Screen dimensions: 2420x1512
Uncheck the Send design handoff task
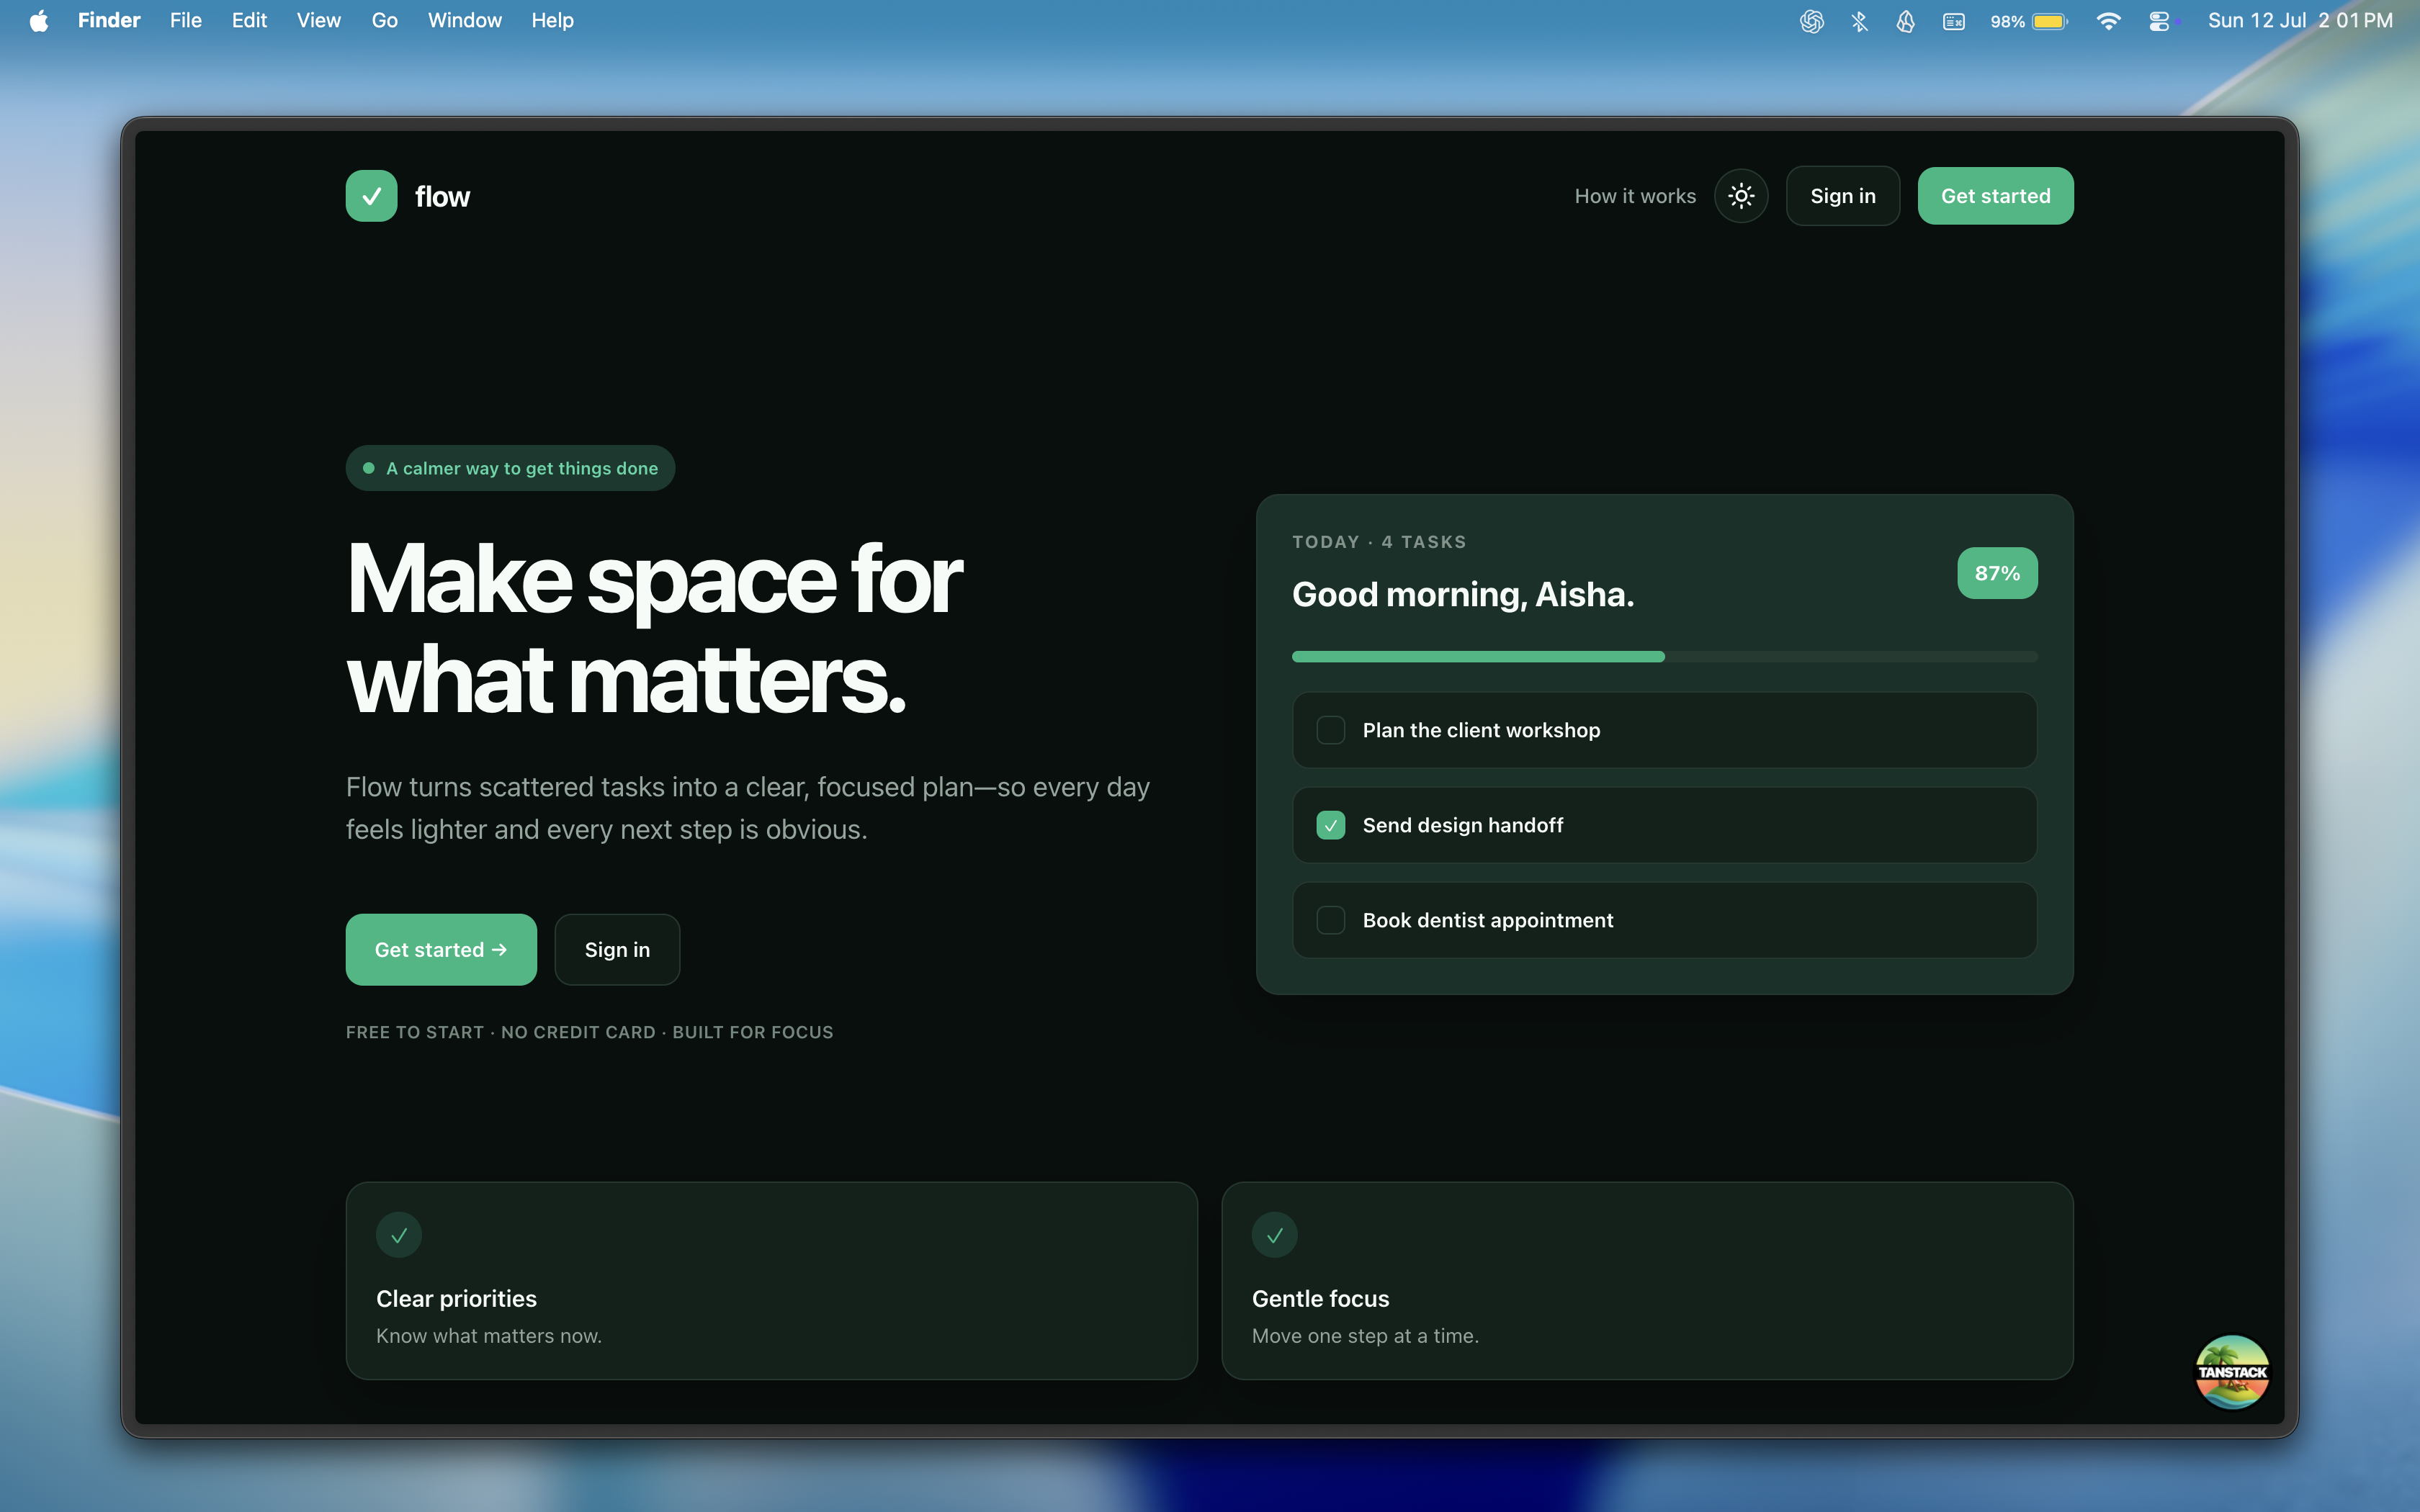[1330, 825]
